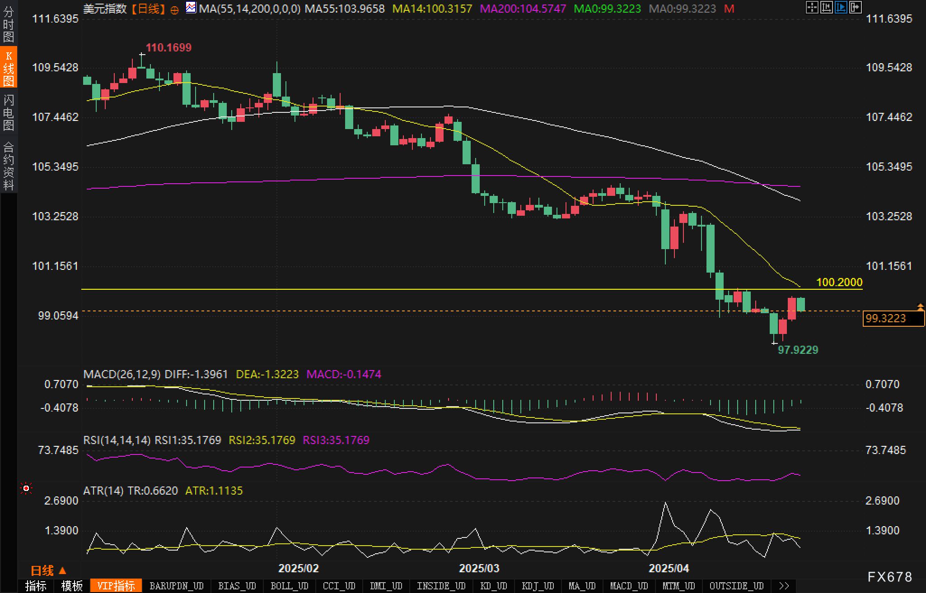This screenshot has height=593, width=926.
Task: Click the crosshair icon at top right
Action: pyautogui.click(x=812, y=8)
